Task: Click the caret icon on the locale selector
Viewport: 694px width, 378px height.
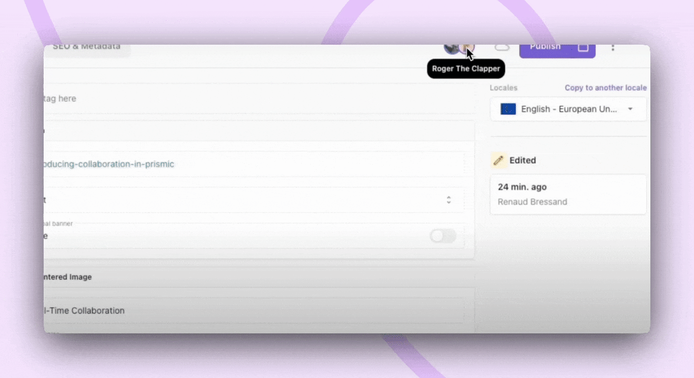Action: (x=630, y=109)
